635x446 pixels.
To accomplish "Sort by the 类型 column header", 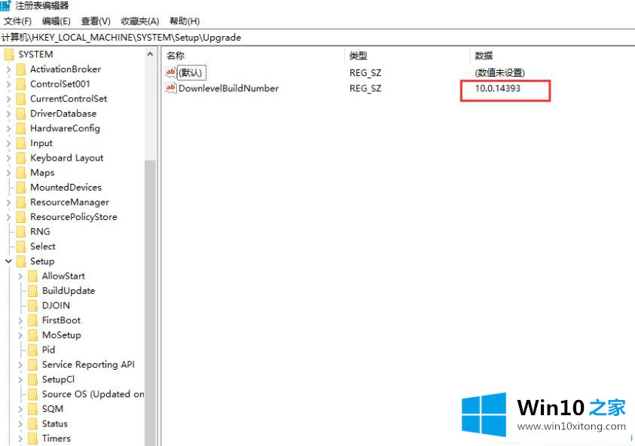I will 358,56.
